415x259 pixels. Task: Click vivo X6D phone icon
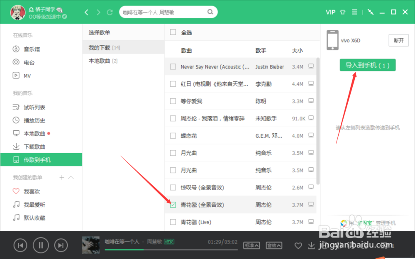point(332,40)
